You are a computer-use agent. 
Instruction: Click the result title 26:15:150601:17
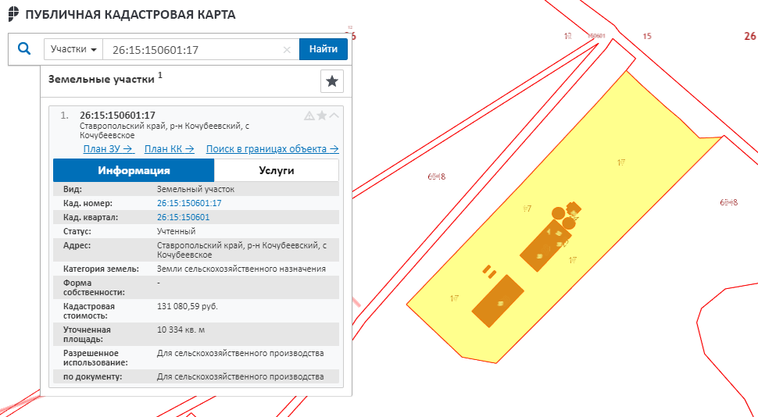click(x=117, y=115)
